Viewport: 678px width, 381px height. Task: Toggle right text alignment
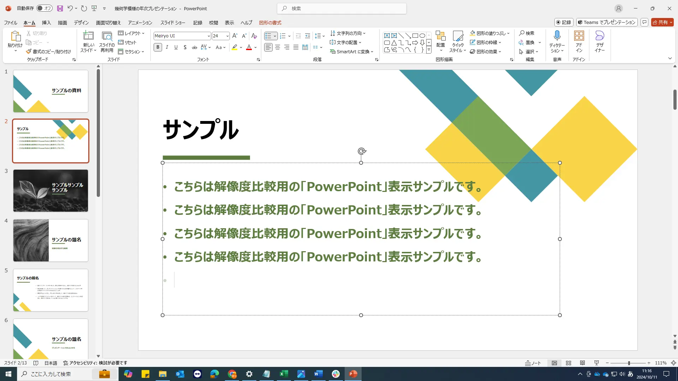pos(287,47)
